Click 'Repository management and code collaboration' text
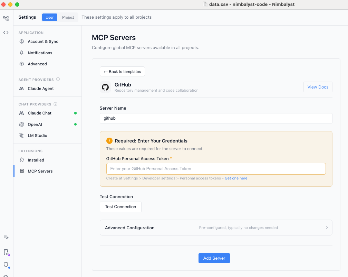This screenshot has height=277, width=348. pyautogui.click(x=156, y=90)
